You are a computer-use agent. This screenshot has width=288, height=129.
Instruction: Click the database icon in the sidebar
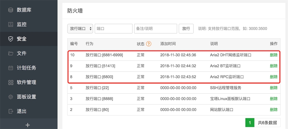tap(11, 10)
